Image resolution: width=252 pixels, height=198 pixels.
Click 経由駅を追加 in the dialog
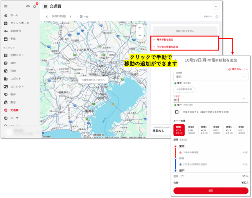(184, 89)
